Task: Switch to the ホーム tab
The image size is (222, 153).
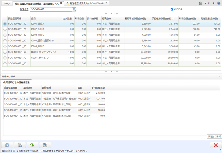Action: pos(7,3)
